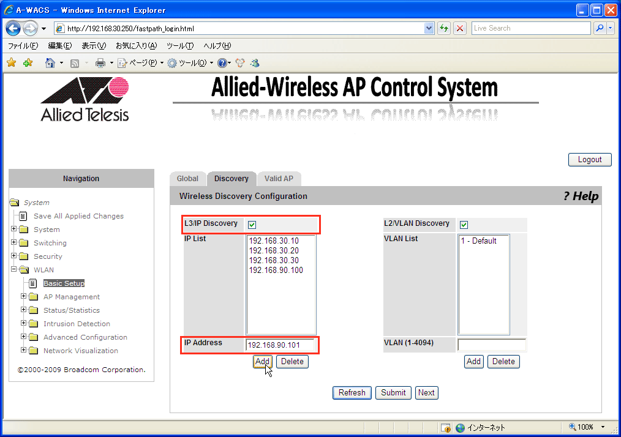Toggle the L2/VLAN Discovery checkbox

point(464,225)
